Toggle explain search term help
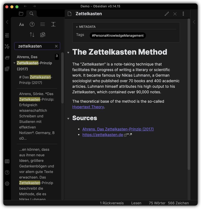201x209 pixels. tap(32, 24)
